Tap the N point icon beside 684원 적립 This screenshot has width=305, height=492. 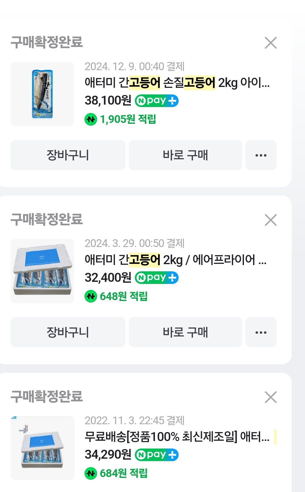(x=91, y=474)
